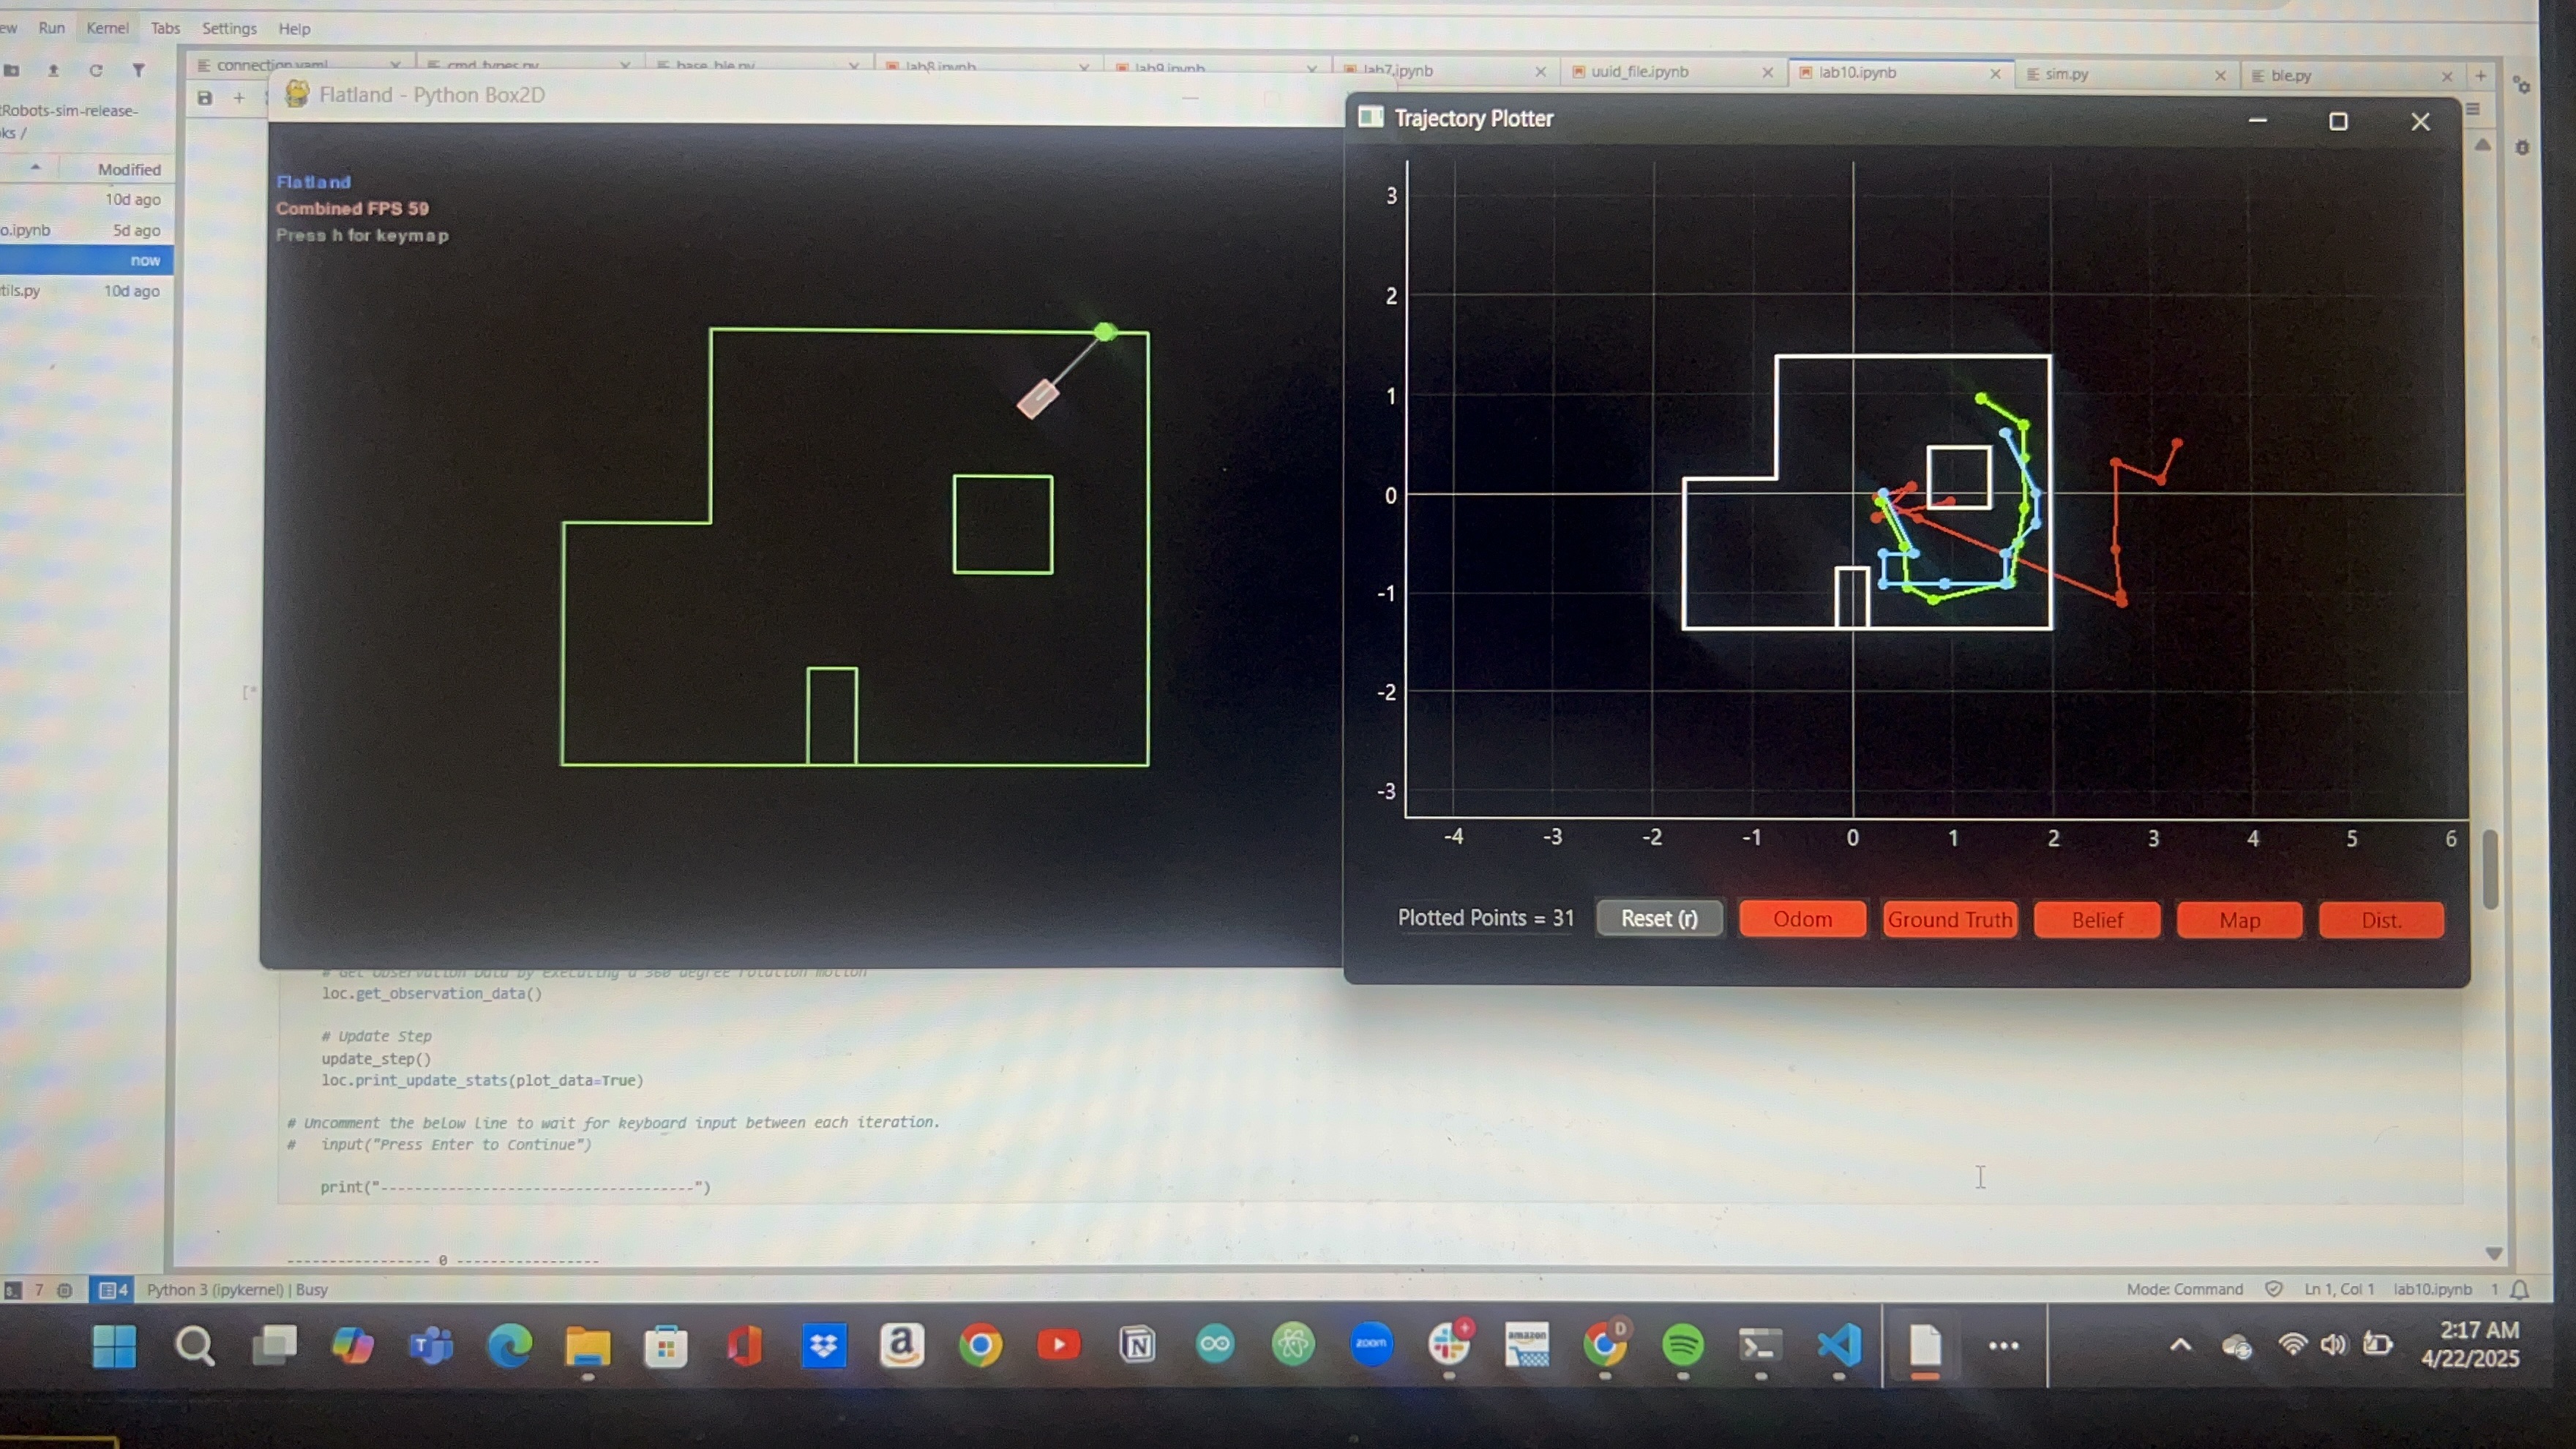Open the Settings menu
This screenshot has width=2576, height=1449.
(x=229, y=28)
